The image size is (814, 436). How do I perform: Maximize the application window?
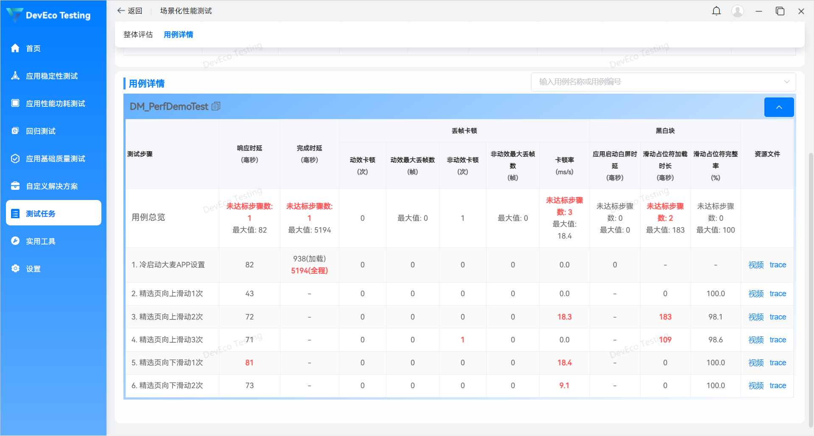[780, 11]
